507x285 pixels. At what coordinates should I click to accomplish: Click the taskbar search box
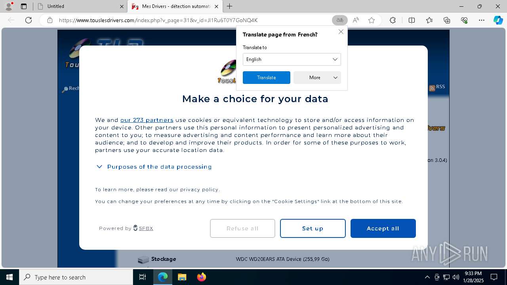[x=76, y=277]
